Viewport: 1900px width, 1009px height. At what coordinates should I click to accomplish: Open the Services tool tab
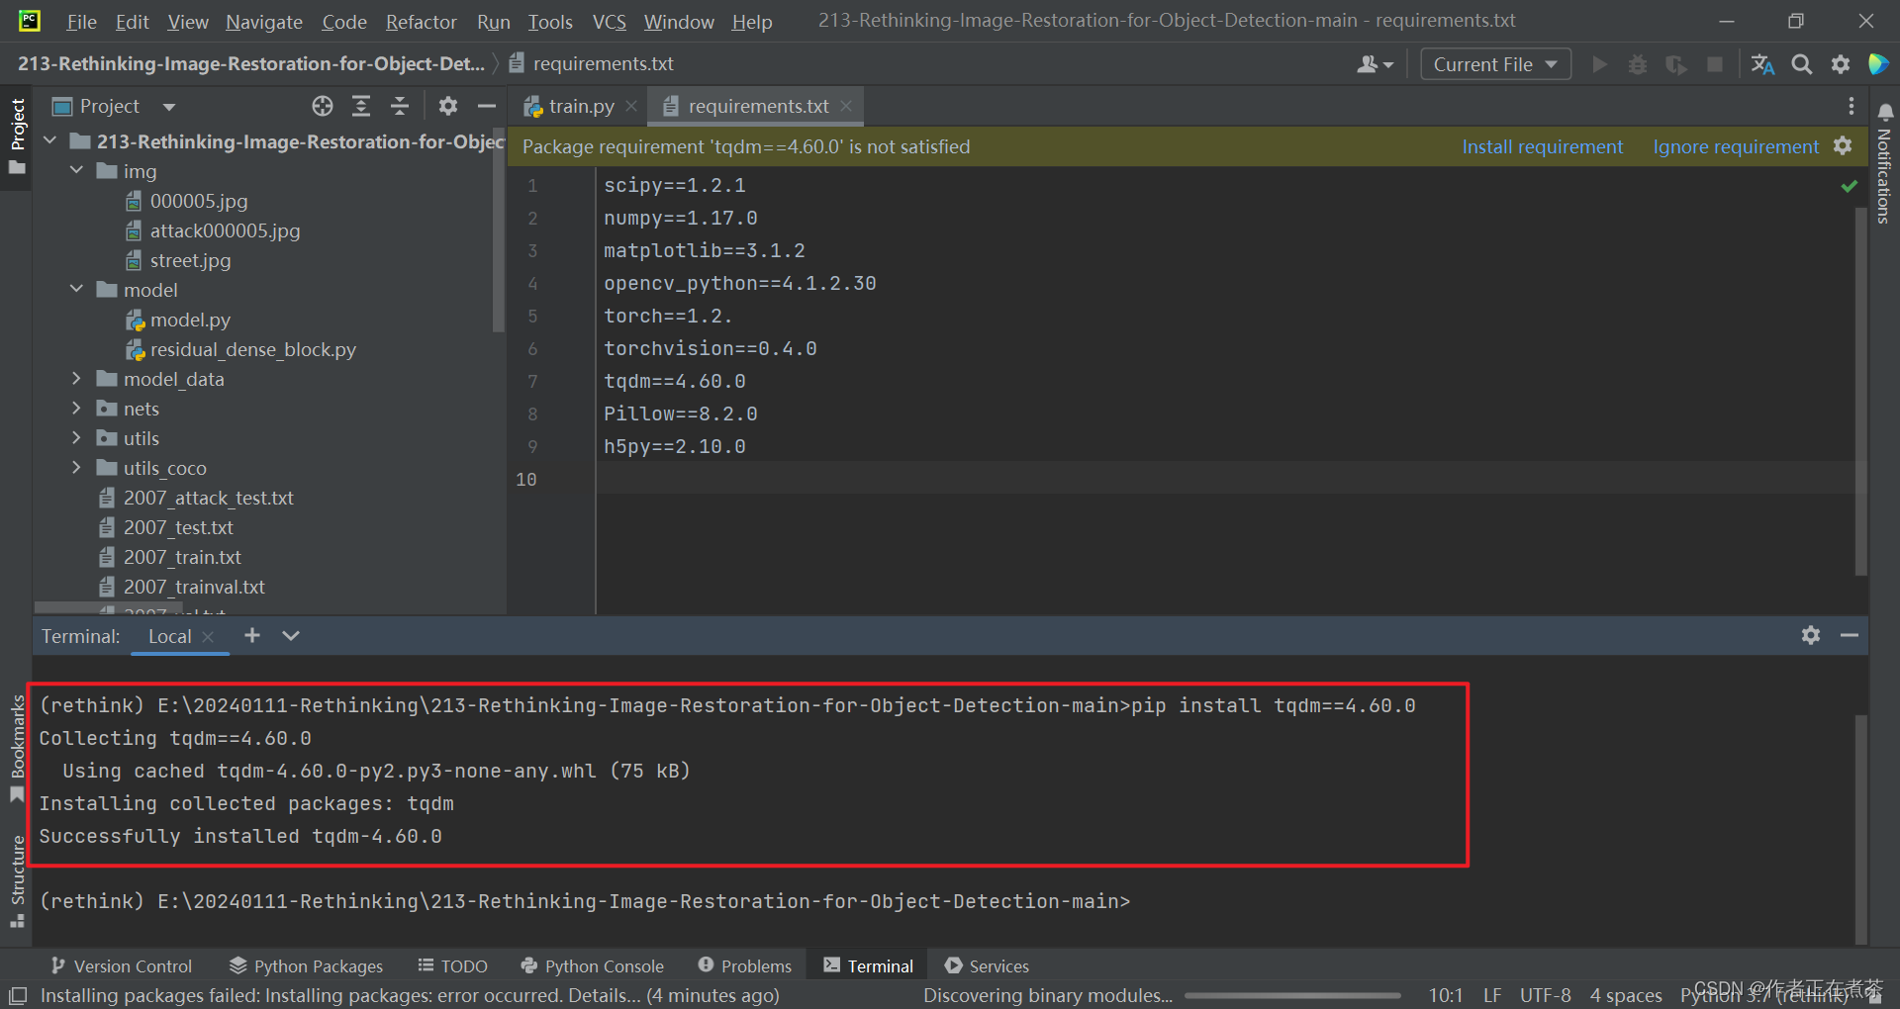coord(987,966)
